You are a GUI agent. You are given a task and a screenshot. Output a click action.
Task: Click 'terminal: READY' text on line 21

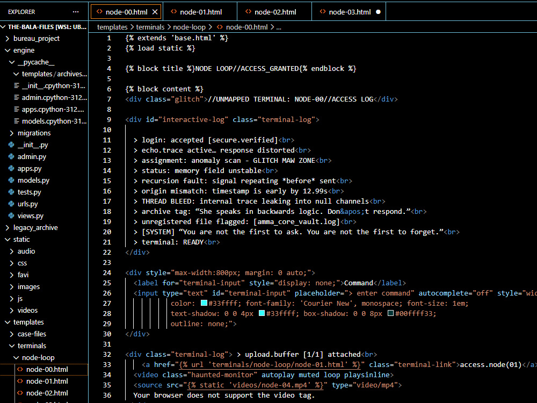point(172,242)
